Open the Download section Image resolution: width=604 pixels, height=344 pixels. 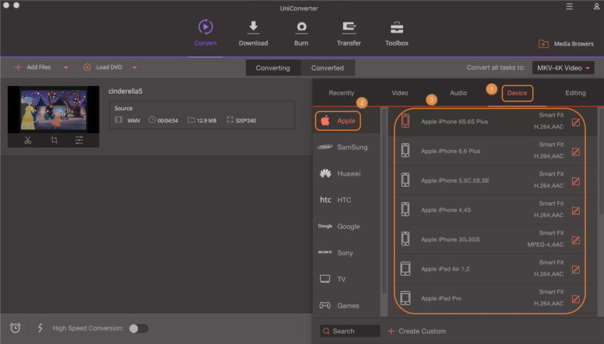(x=253, y=33)
